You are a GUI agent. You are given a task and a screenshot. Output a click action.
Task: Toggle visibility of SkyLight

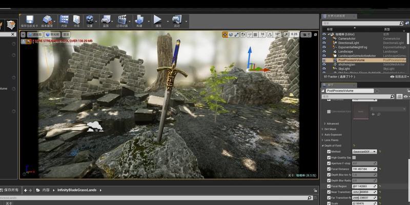pos(324,69)
